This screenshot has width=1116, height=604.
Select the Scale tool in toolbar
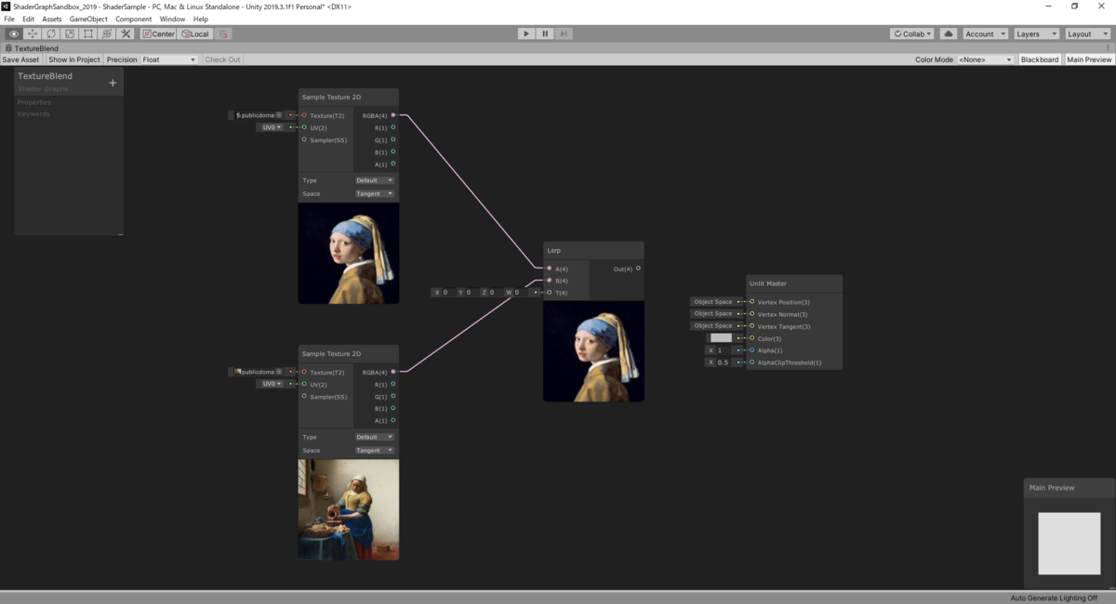pos(70,33)
